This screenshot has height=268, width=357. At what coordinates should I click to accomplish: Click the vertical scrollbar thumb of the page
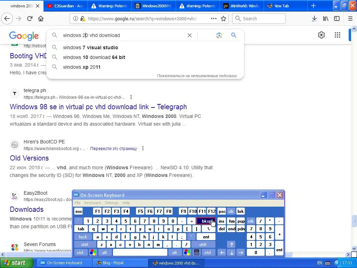354,221
